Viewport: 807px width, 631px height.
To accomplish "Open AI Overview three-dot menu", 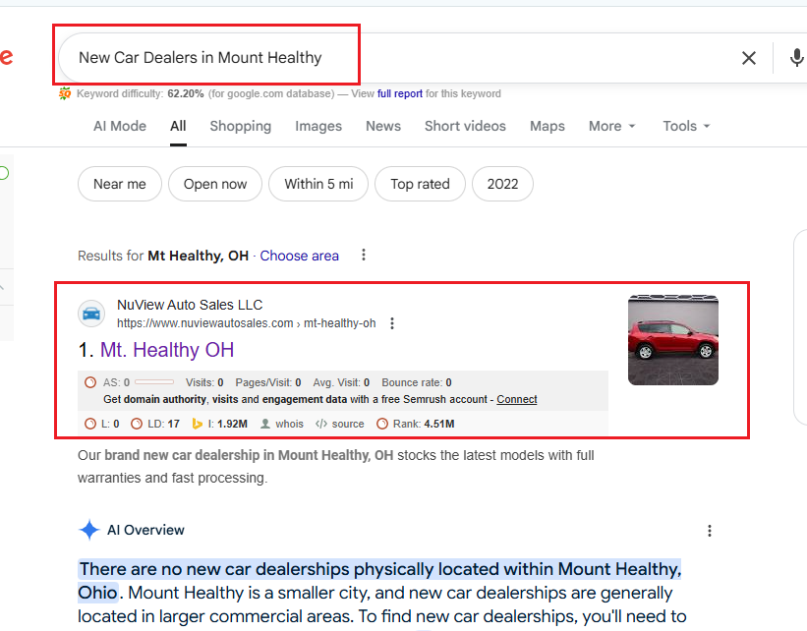I will point(710,531).
